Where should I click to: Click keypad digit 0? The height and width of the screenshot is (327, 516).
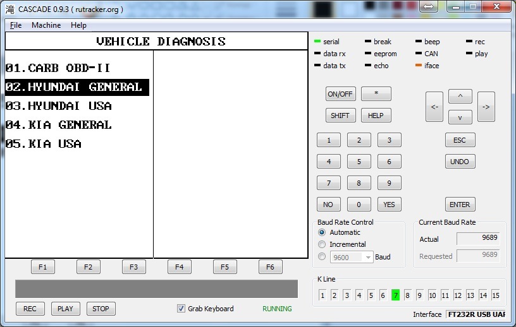(359, 205)
